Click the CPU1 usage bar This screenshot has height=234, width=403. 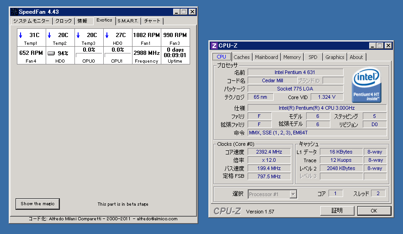tap(117, 55)
